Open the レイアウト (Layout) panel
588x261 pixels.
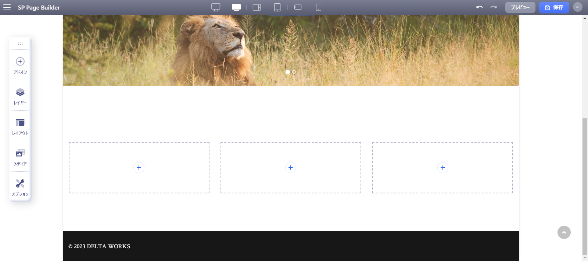click(x=20, y=126)
